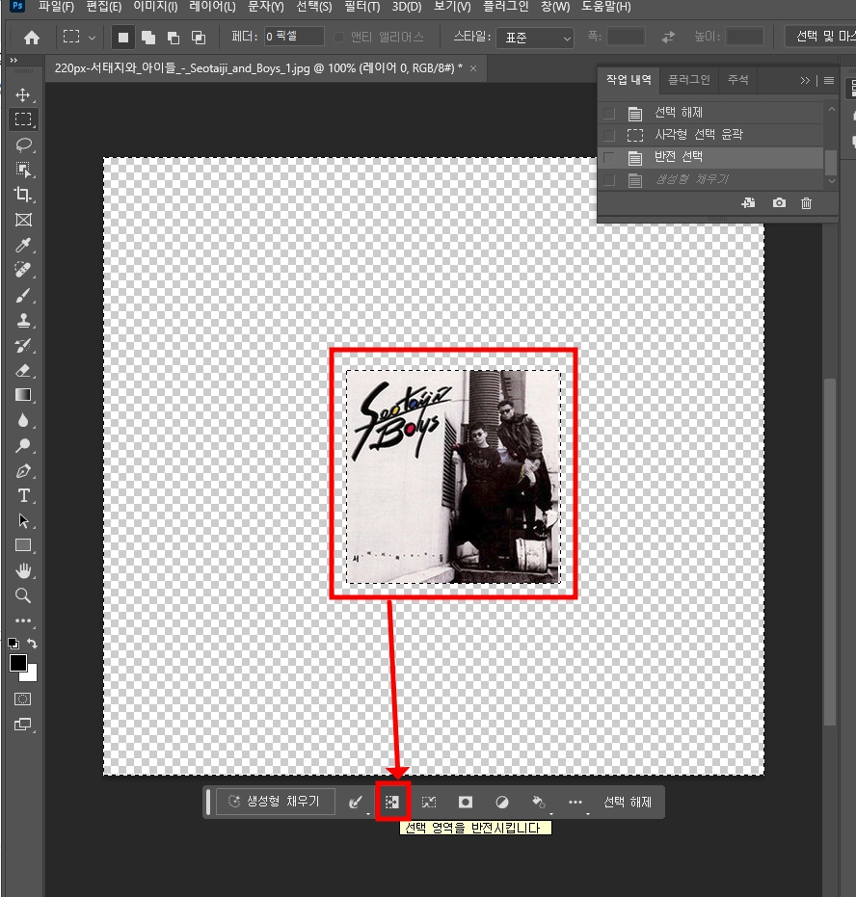The width and height of the screenshot is (856, 897).
Task: Toggle history brush source for 반전 선택
Action: point(609,157)
